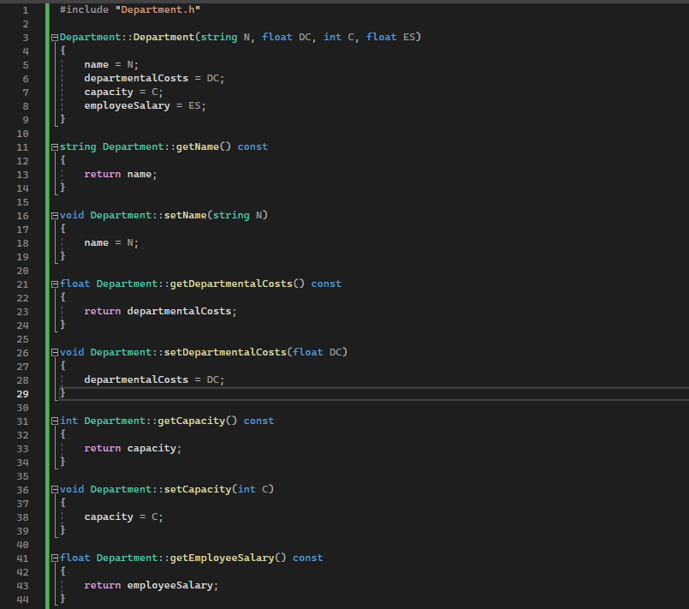Collapse the Department constructor code block
This screenshot has width=689, height=609.
point(55,38)
